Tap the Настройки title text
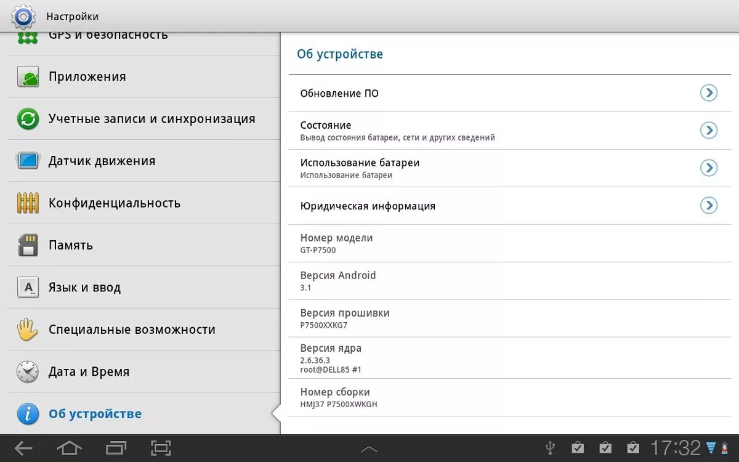 coord(72,17)
